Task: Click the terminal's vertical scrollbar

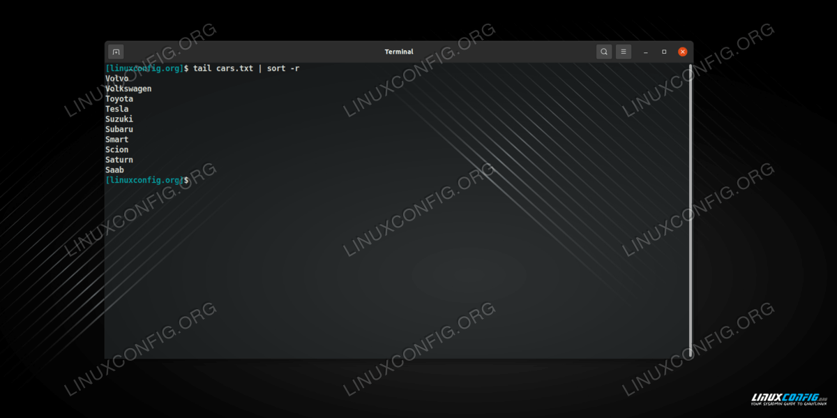Action: pyautogui.click(x=691, y=209)
